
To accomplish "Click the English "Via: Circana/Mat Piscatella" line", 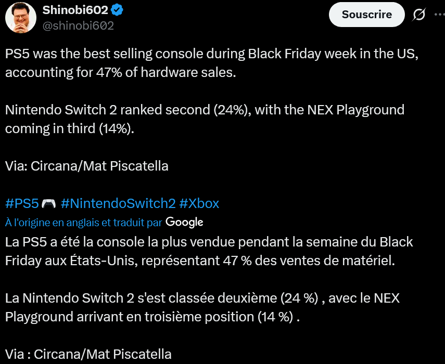I will tap(86, 166).
